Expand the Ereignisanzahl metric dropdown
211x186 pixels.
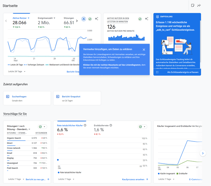pos(55,18)
